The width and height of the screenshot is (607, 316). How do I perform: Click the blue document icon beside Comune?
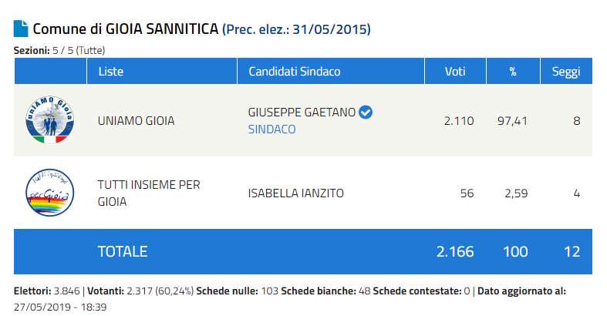(21, 29)
